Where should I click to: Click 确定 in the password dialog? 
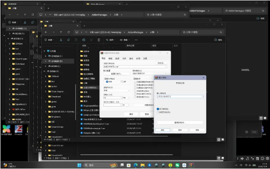coord(163,130)
